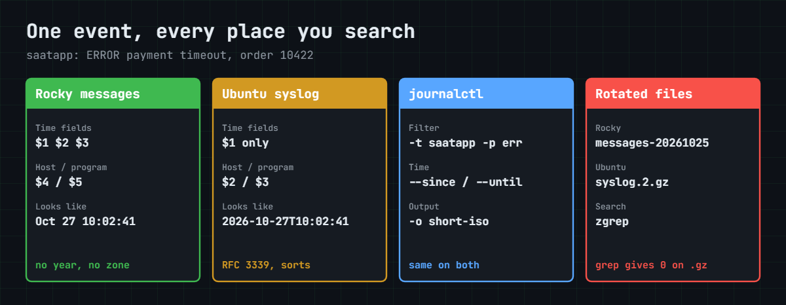The height and width of the screenshot is (305, 786).
Task: Select the filename 'syslog.2.gz'
Action: click(632, 182)
